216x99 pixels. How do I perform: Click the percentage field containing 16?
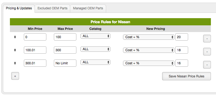[181, 63]
